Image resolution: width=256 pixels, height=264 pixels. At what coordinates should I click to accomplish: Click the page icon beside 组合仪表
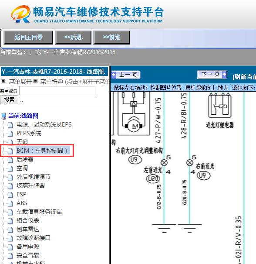pyautogui.click(x=10, y=221)
